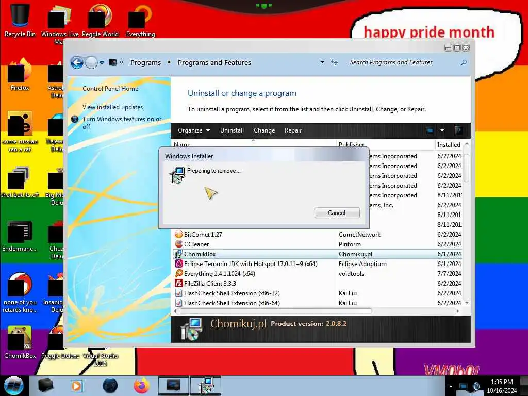
Task: Open Control Panel Home link
Action: click(110, 89)
